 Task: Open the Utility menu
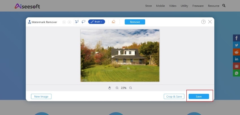[184, 6]
